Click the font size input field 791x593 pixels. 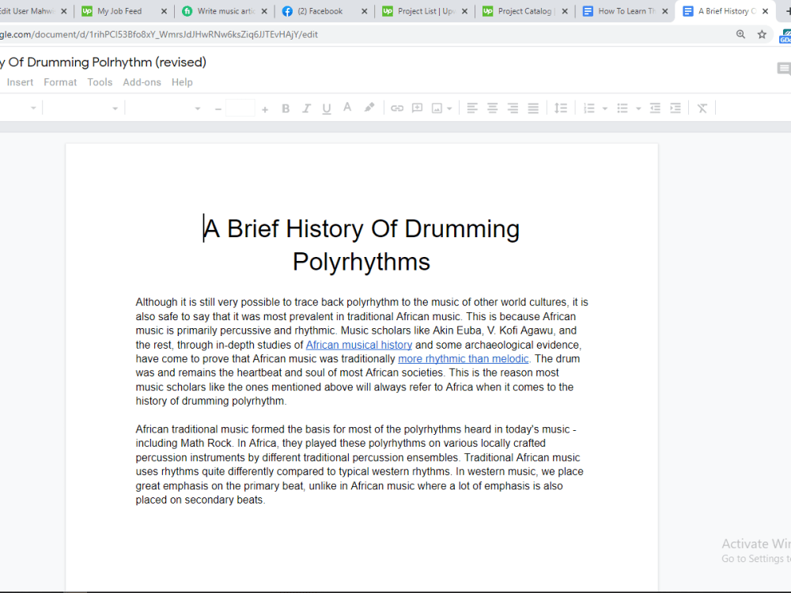240,108
